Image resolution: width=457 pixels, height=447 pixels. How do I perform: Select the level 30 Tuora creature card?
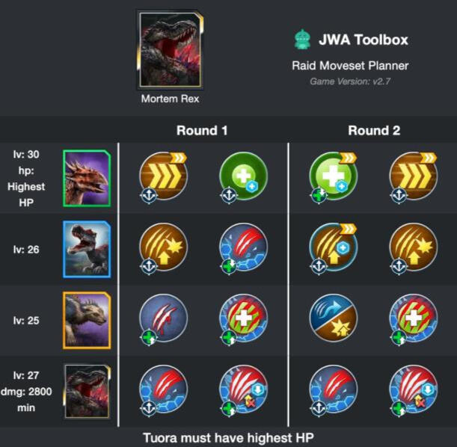coord(87,179)
